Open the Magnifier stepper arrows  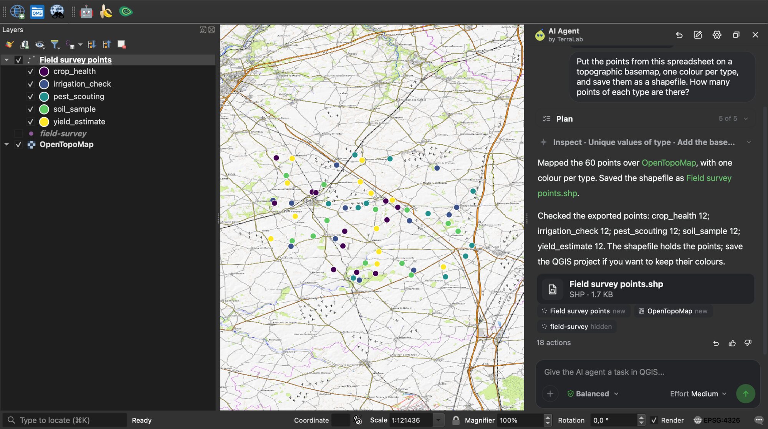[548, 420]
